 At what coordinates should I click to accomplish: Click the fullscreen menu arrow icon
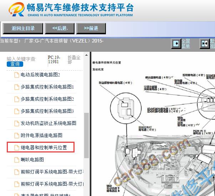click(x=176, y=44)
